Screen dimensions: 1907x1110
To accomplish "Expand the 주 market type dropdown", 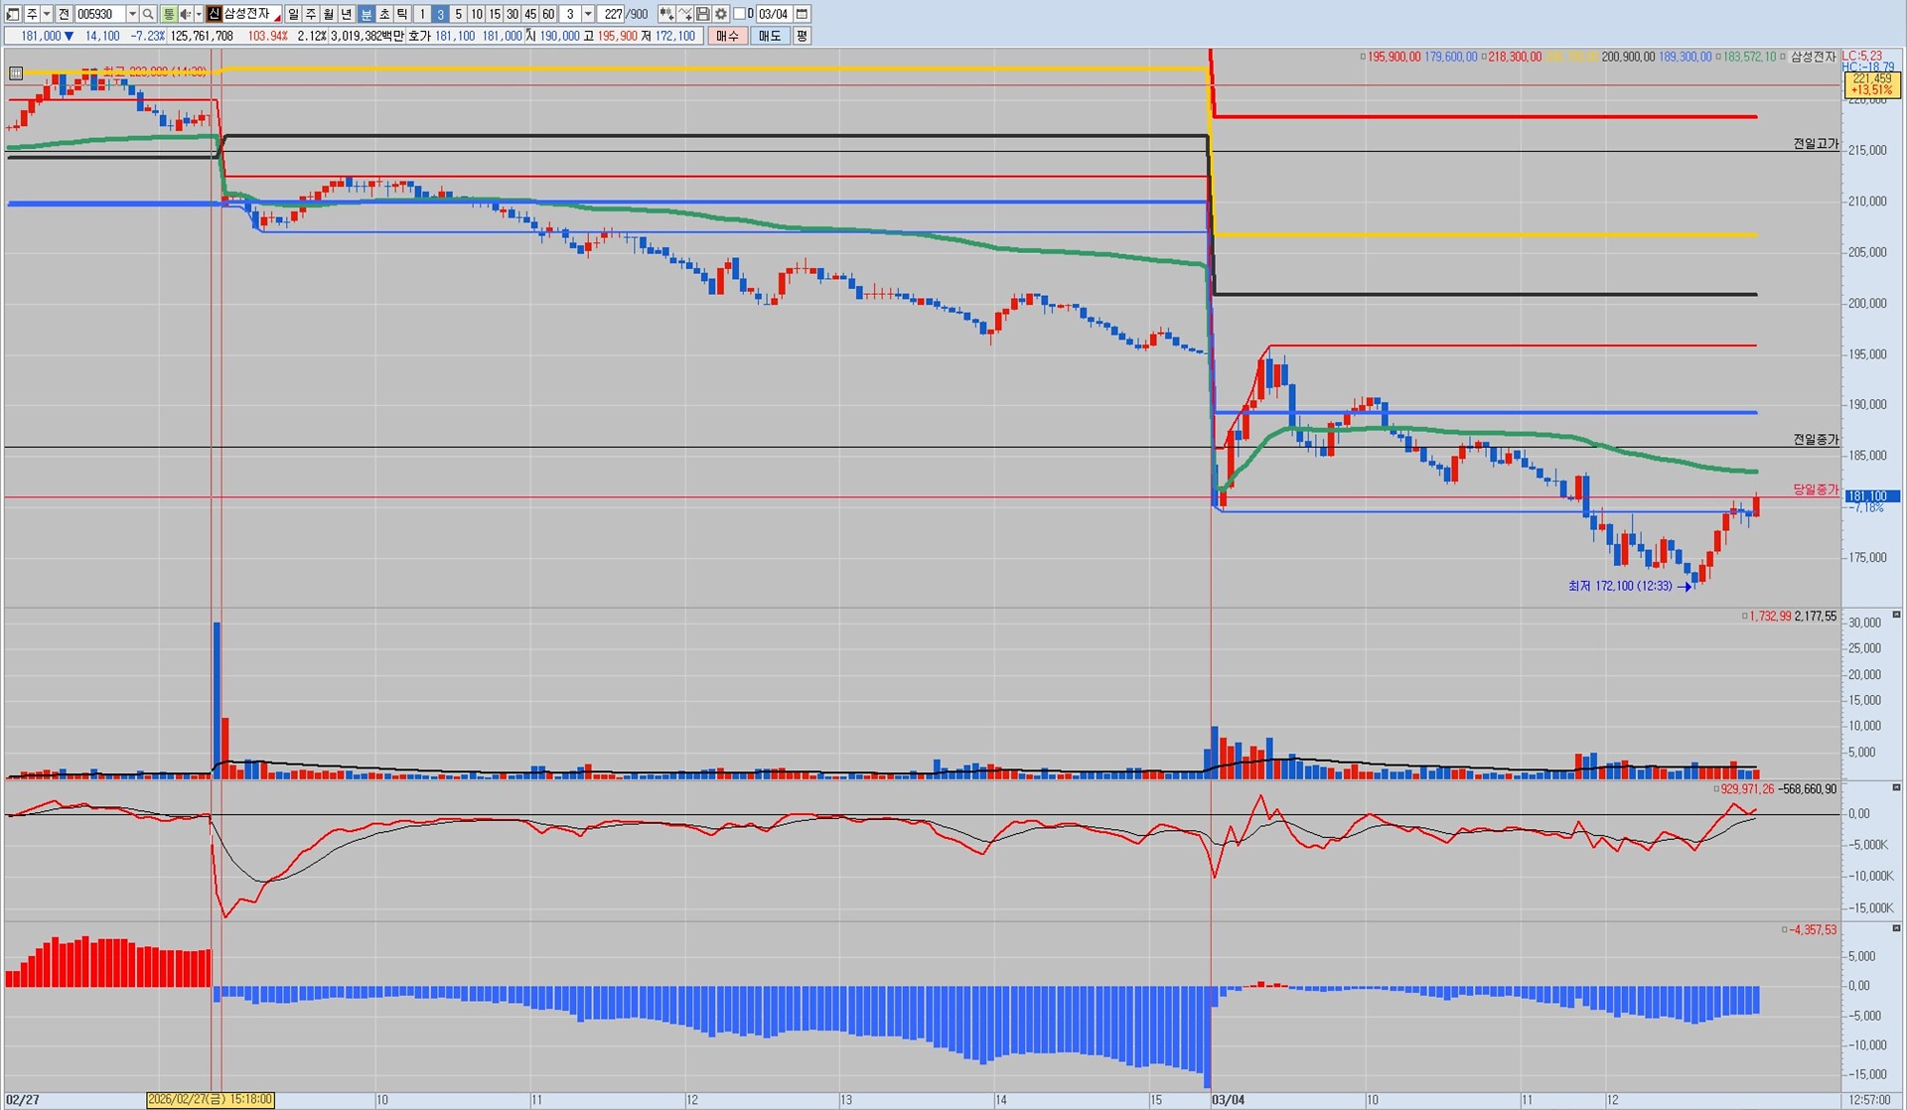I will coord(47,14).
